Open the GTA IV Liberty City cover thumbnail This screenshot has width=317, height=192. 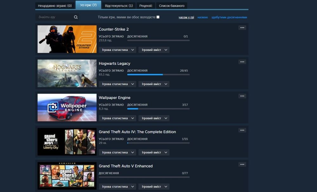pyautogui.click(x=67, y=142)
